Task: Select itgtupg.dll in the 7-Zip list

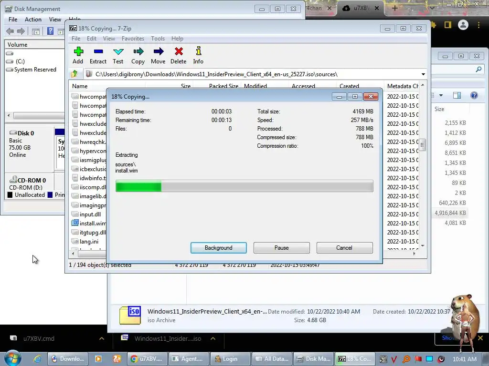Action: point(93,232)
